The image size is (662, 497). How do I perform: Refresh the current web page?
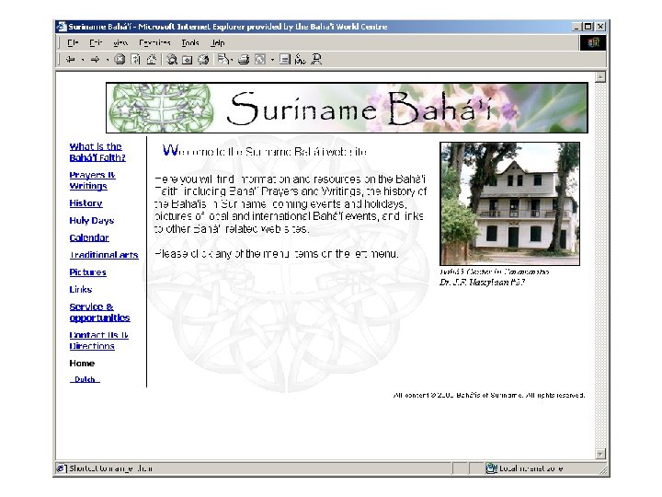[135, 60]
